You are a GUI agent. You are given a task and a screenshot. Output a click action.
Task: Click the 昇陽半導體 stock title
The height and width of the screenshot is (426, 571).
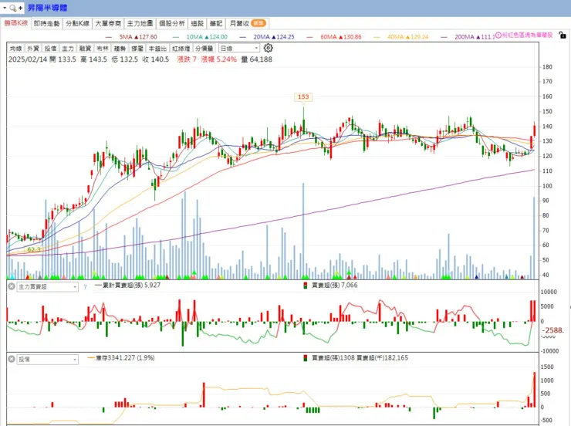pyautogui.click(x=47, y=8)
